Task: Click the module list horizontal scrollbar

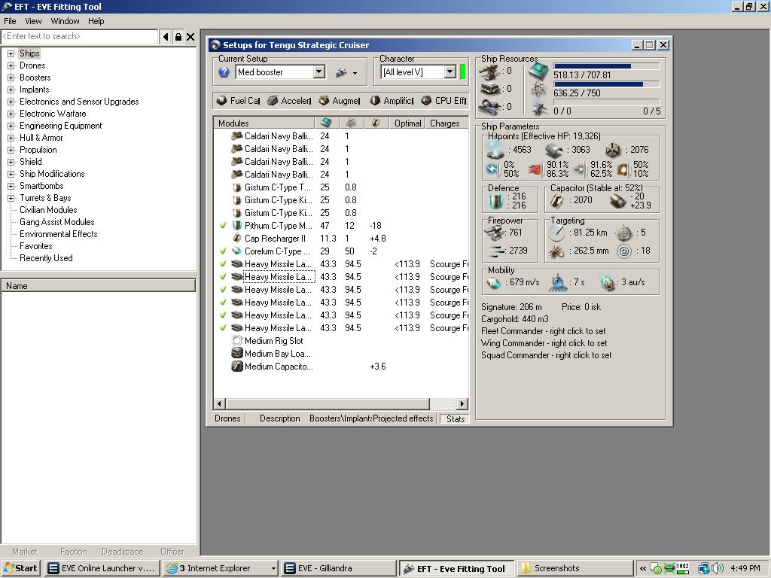Action: 341,403
